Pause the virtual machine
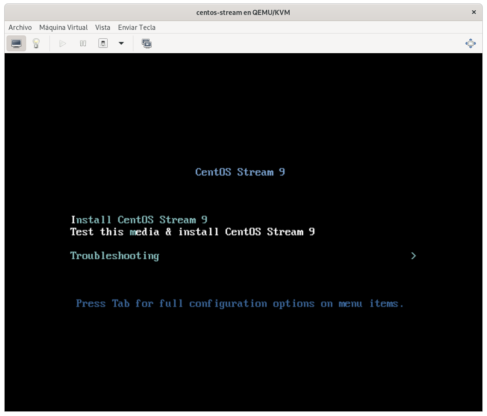This screenshot has width=487, height=416. 83,43
